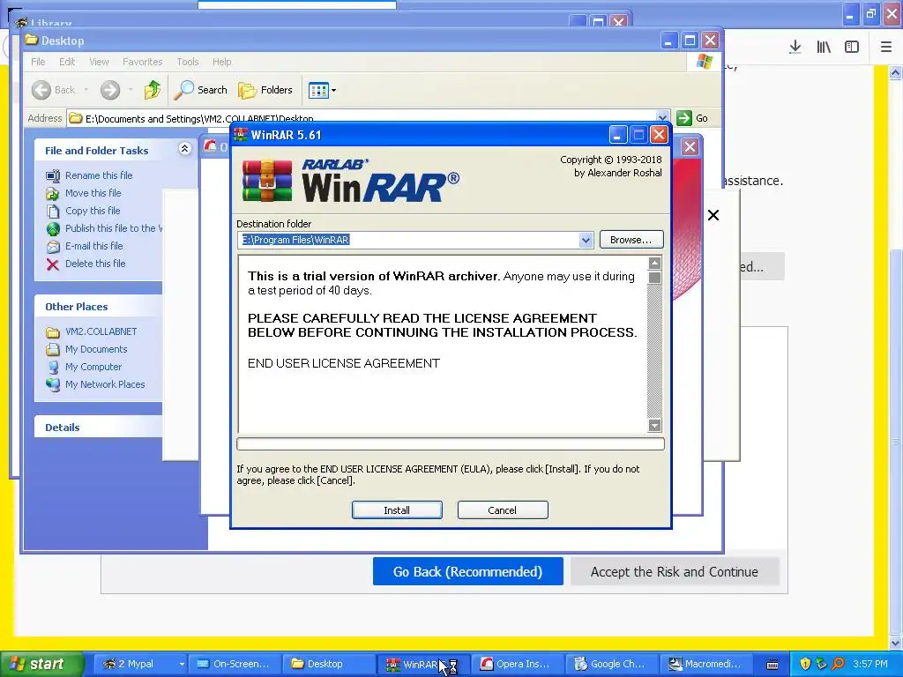Click license text scroll up arrow
The height and width of the screenshot is (677, 903).
[654, 264]
